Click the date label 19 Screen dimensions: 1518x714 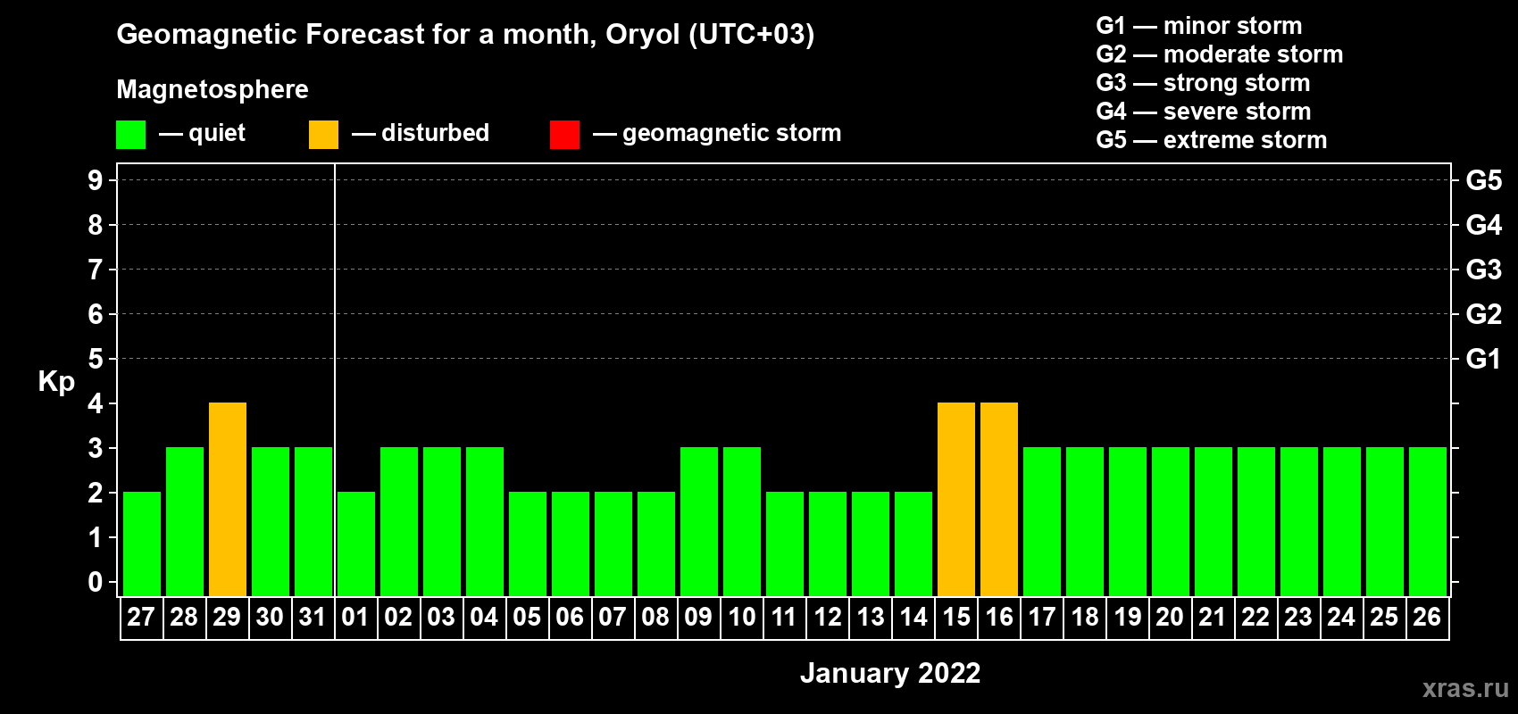[1127, 618]
